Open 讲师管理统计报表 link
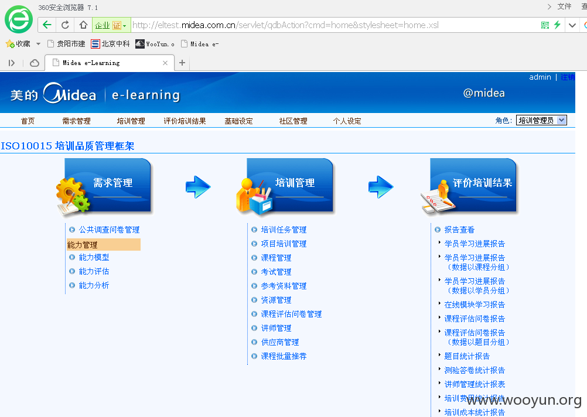This screenshot has height=417, width=587. pyautogui.click(x=475, y=384)
